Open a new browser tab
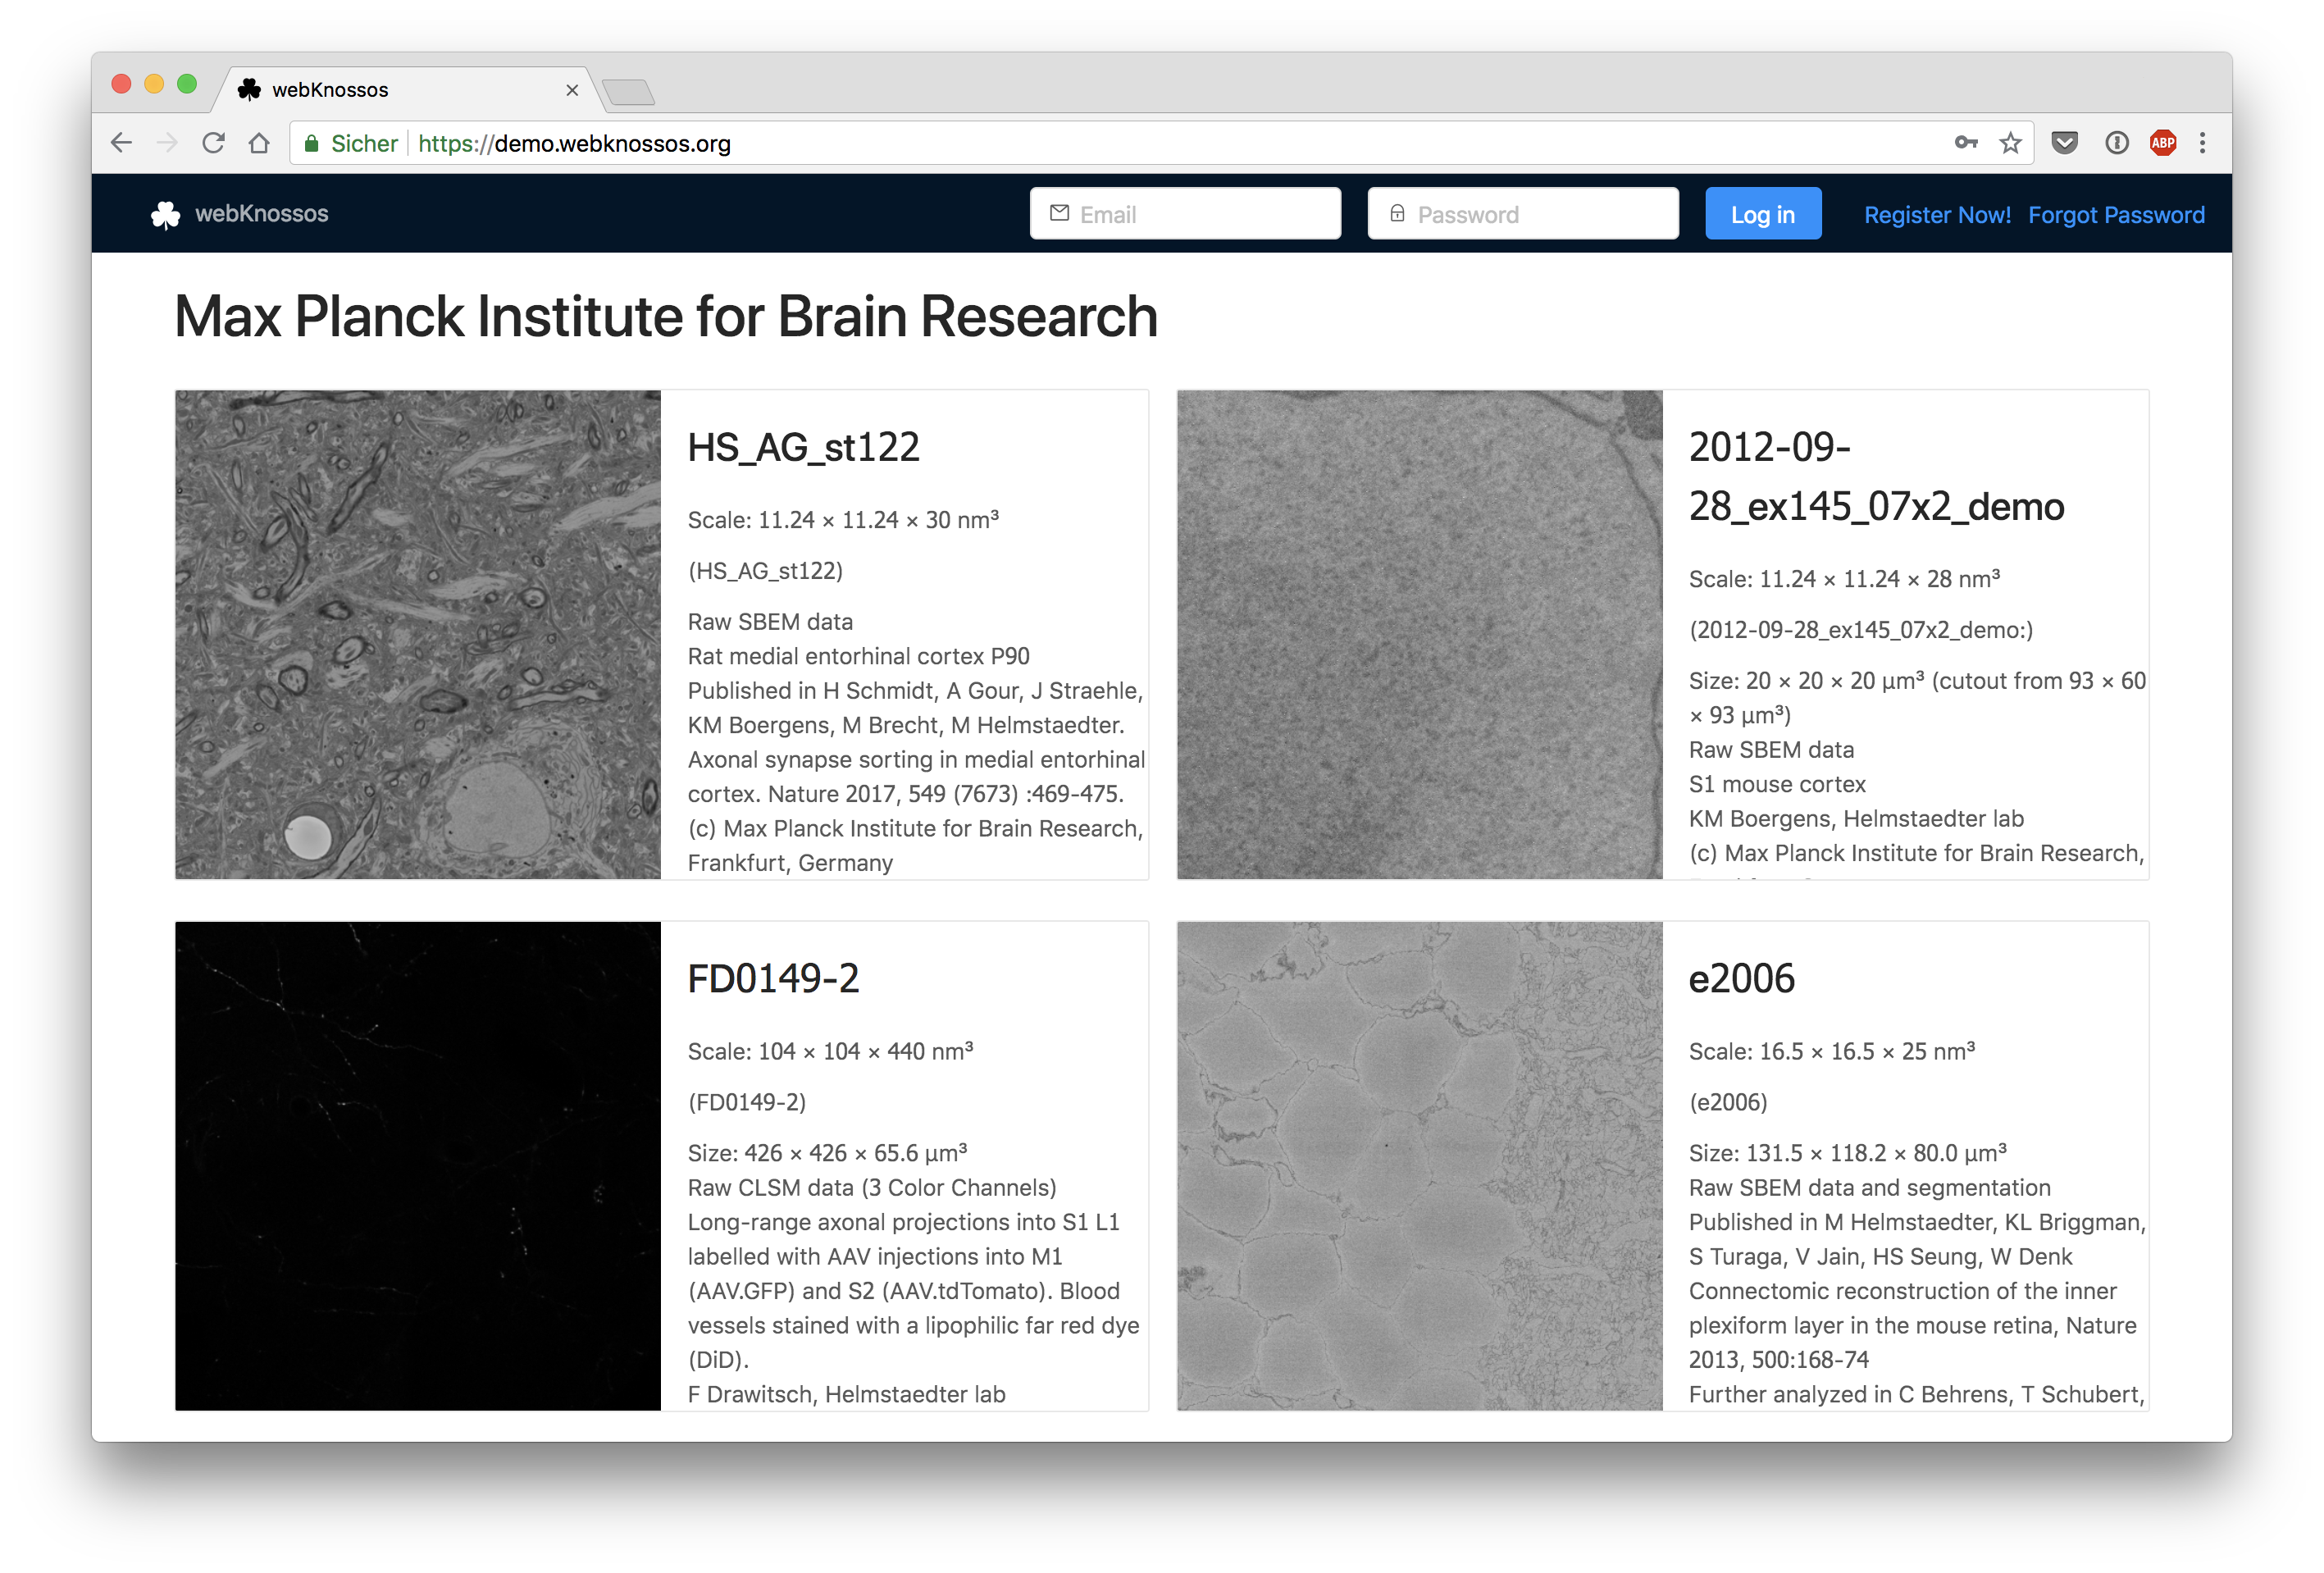Viewport: 2324px width, 1573px height. (x=629, y=92)
